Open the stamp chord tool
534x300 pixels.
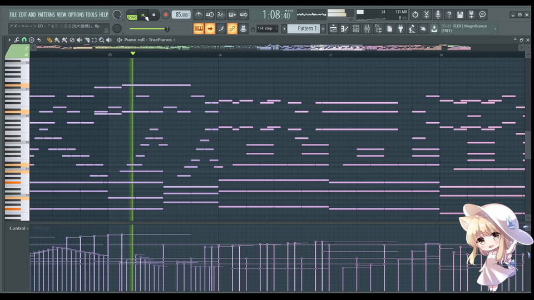(31, 40)
